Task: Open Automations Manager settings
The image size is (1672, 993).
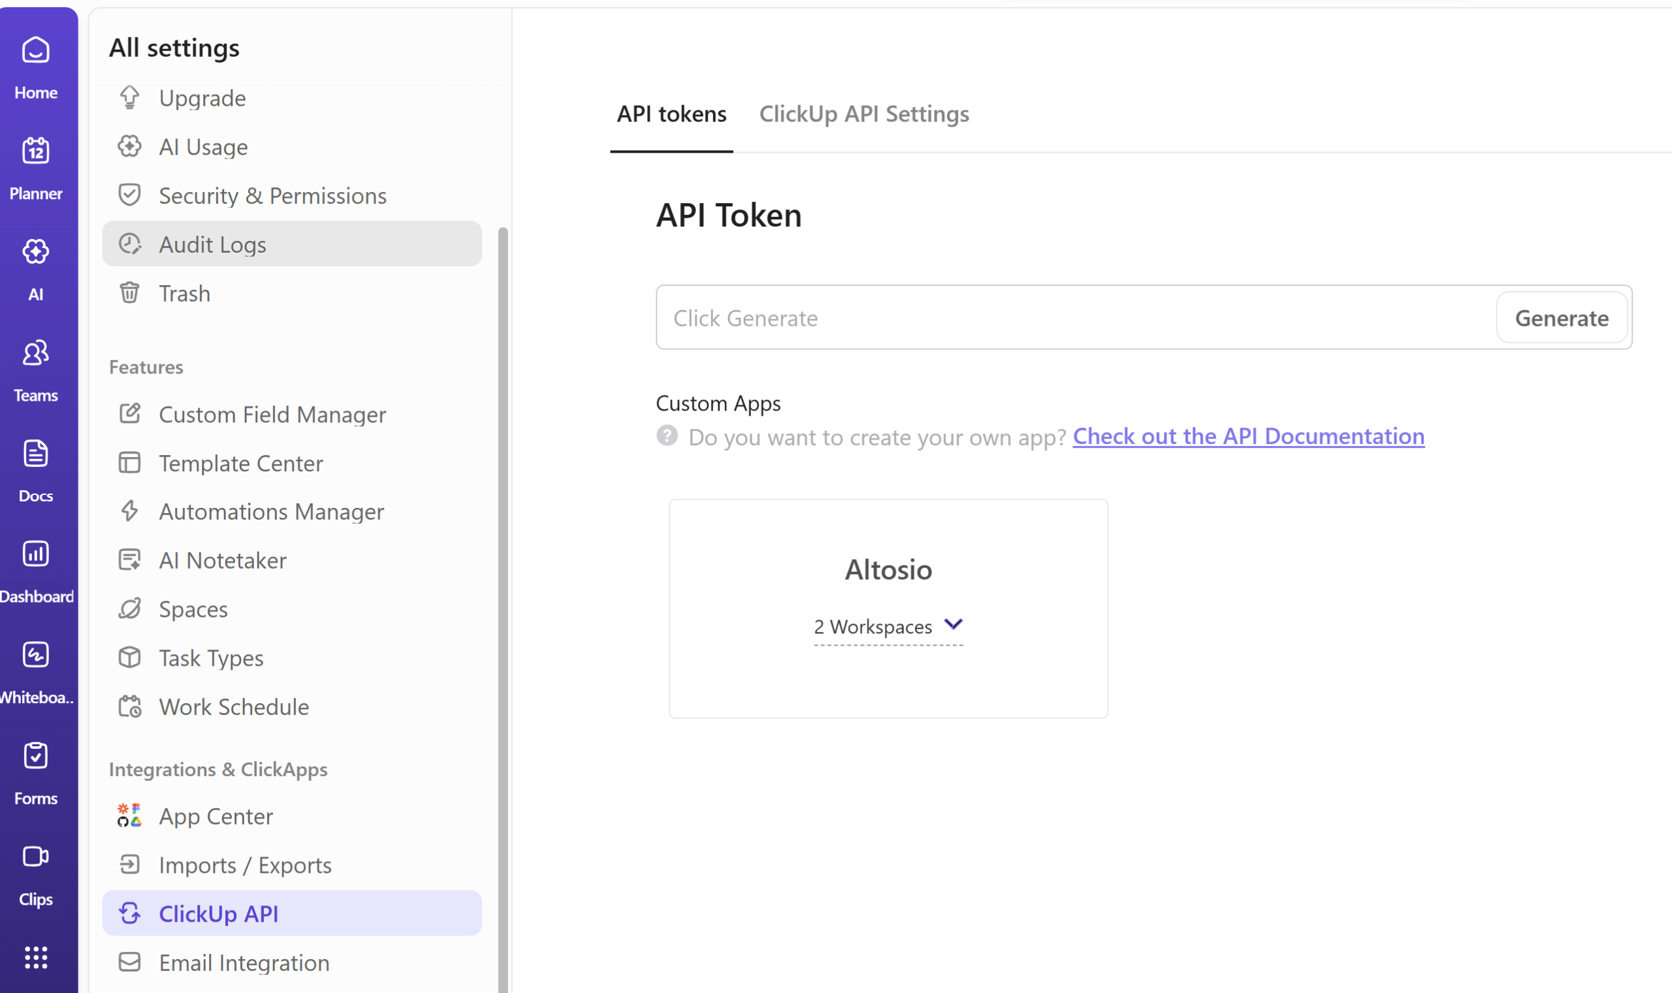Action: pyautogui.click(x=271, y=512)
